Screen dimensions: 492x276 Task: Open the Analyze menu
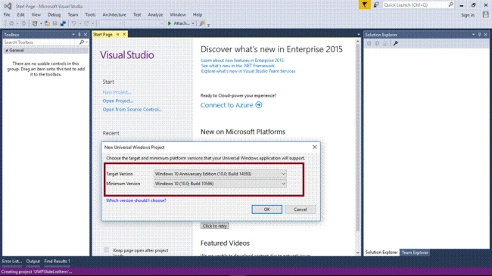tap(155, 14)
